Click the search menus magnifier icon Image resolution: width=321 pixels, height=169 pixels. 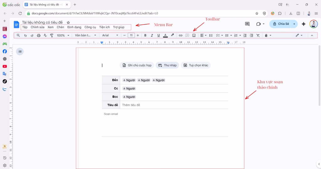(18, 35)
